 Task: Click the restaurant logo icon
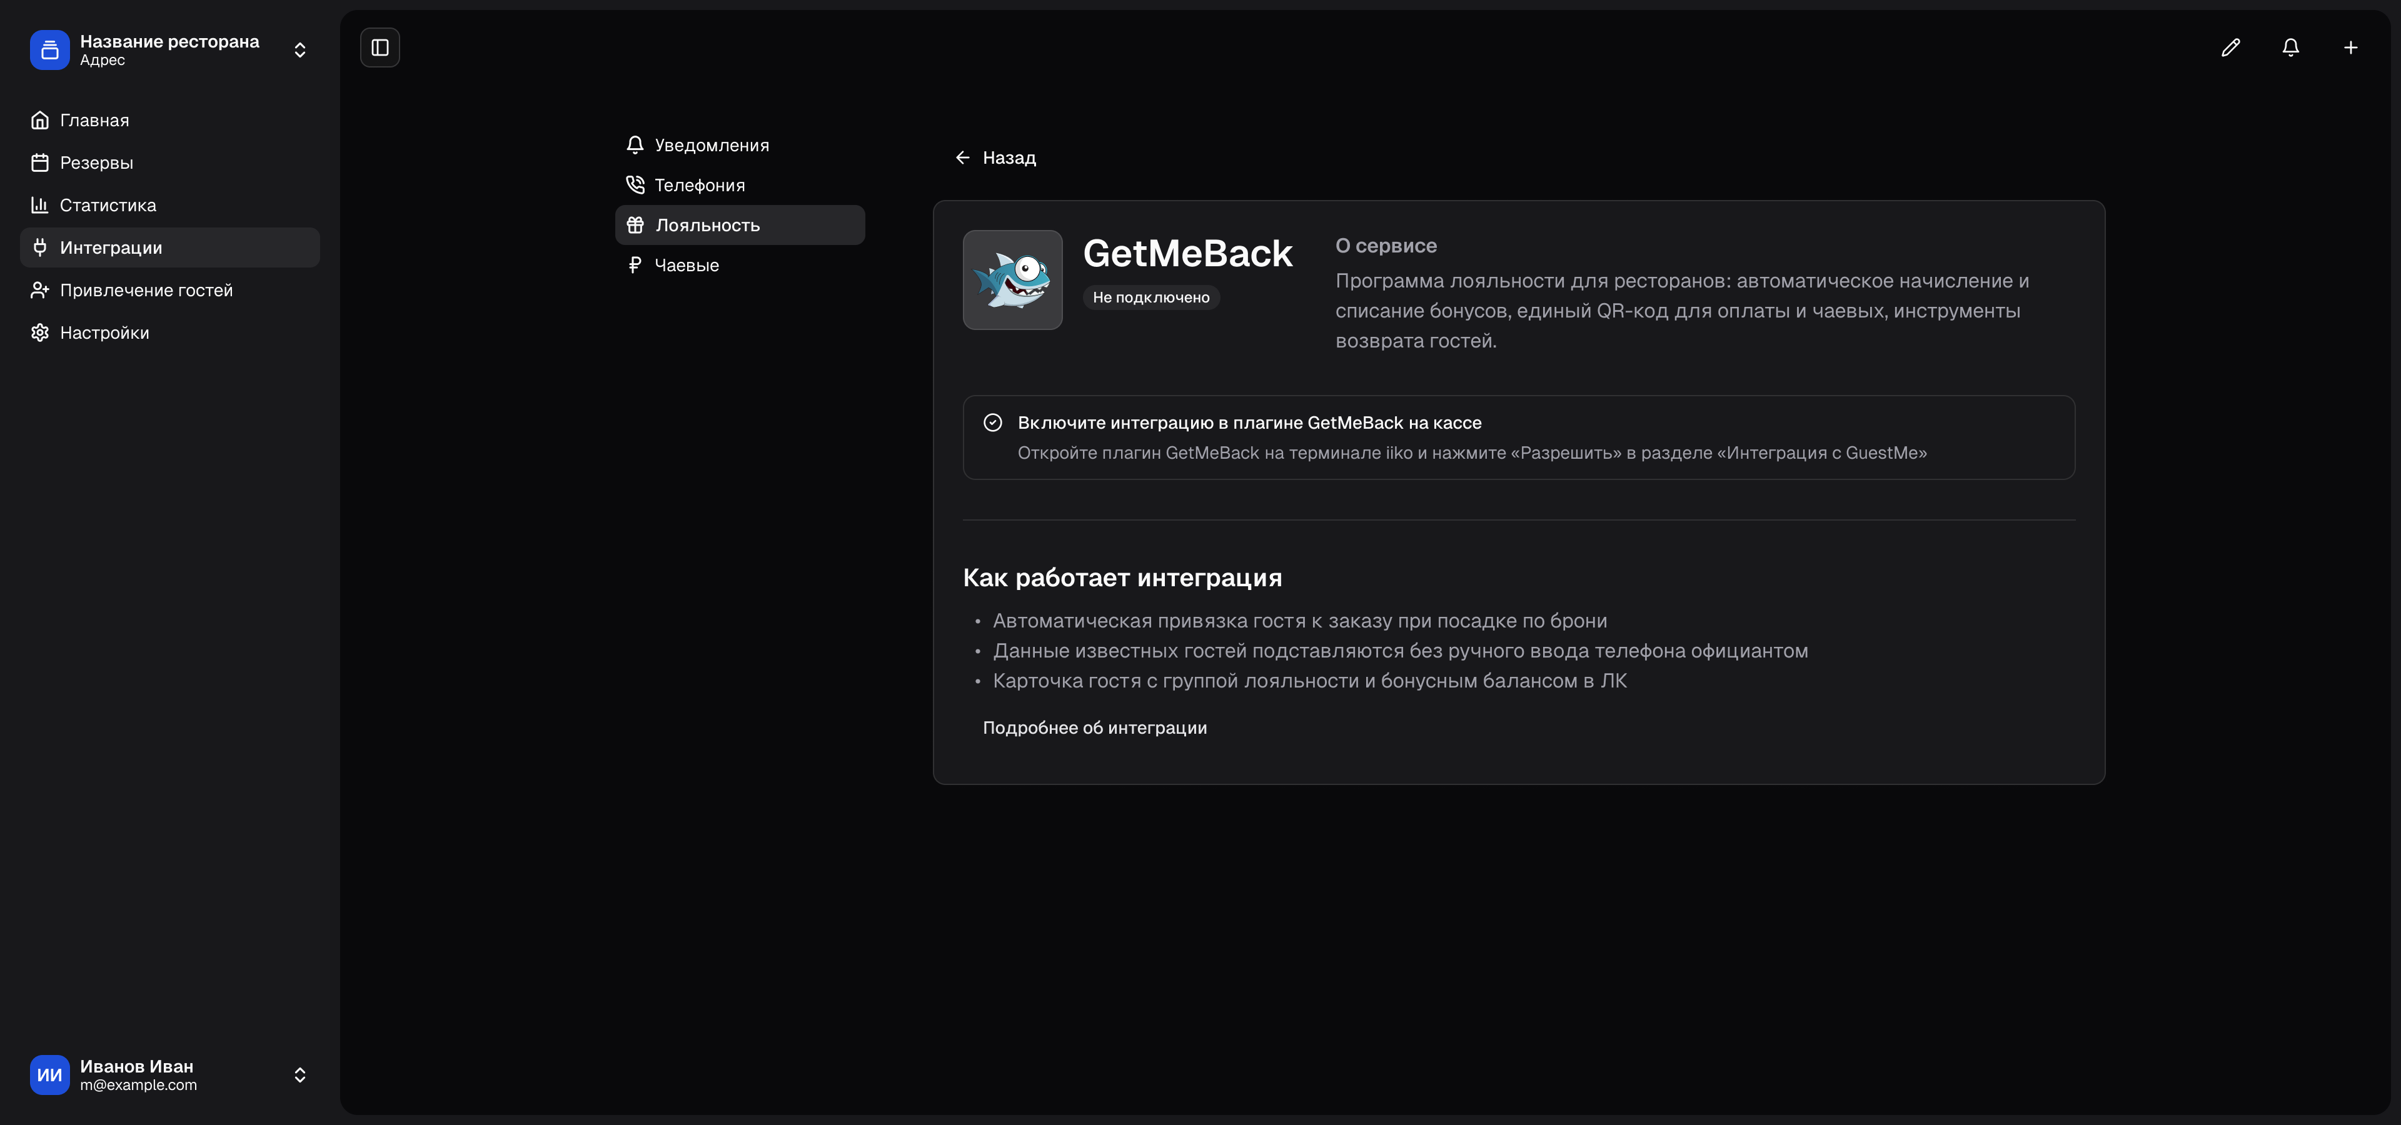pos(49,49)
